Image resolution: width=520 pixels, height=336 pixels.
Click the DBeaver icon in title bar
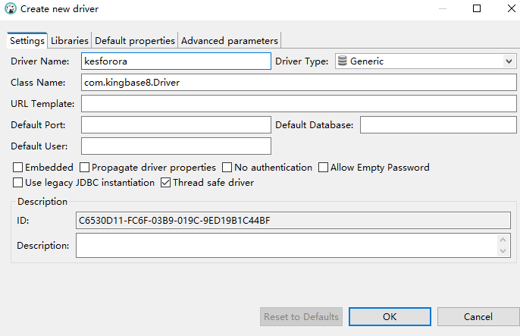pyautogui.click(x=10, y=9)
